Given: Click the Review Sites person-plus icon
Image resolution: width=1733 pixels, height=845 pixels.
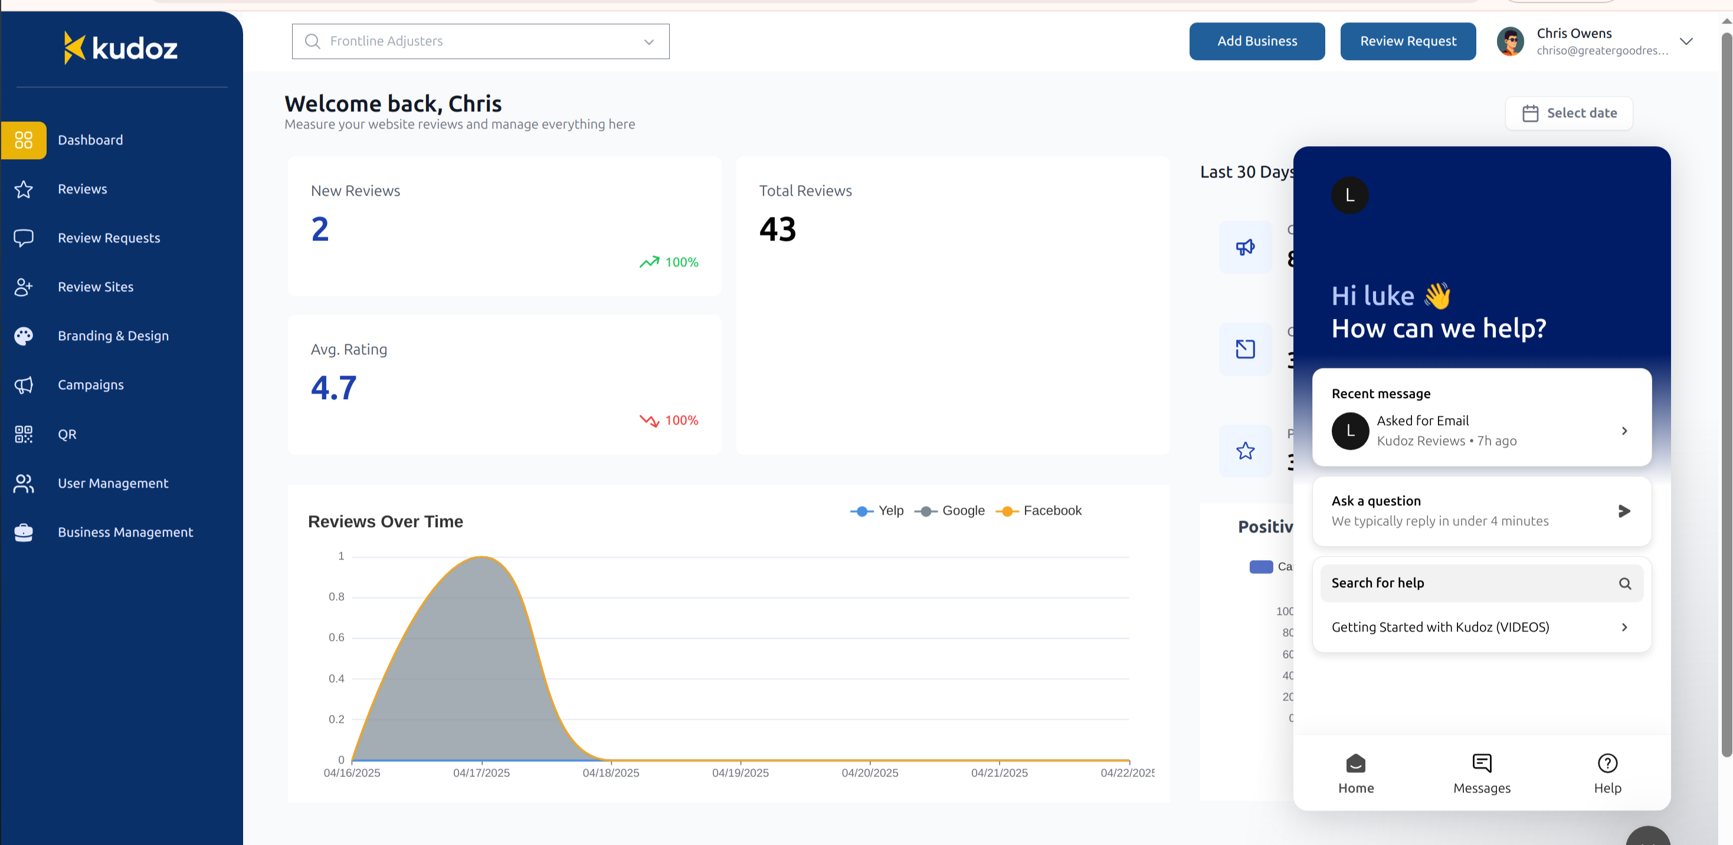Looking at the screenshot, I should pos(24,287).
